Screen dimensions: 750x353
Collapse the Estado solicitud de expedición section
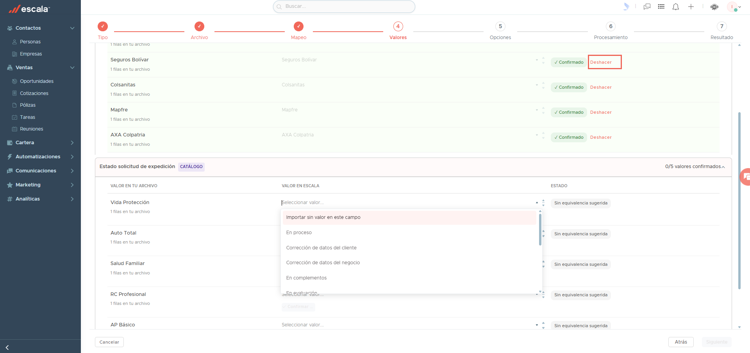723,167
